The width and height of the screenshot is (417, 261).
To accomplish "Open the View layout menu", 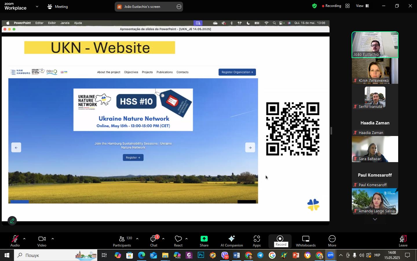I will click(x=362, y=6).
